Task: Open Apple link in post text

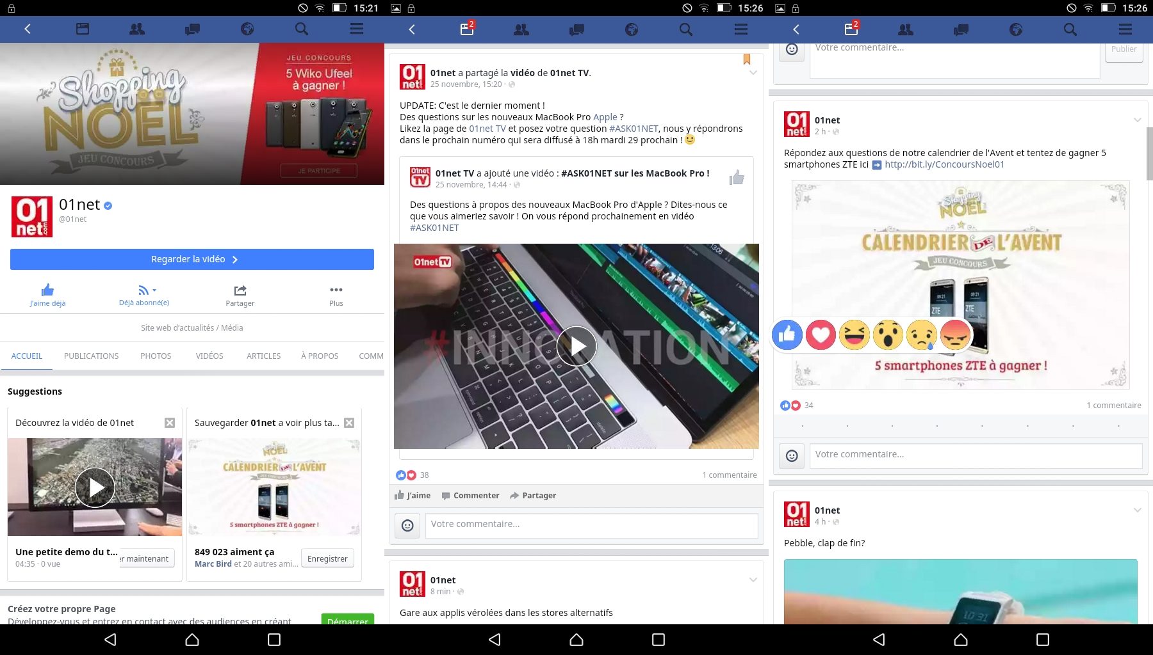Action: point(605,117)
